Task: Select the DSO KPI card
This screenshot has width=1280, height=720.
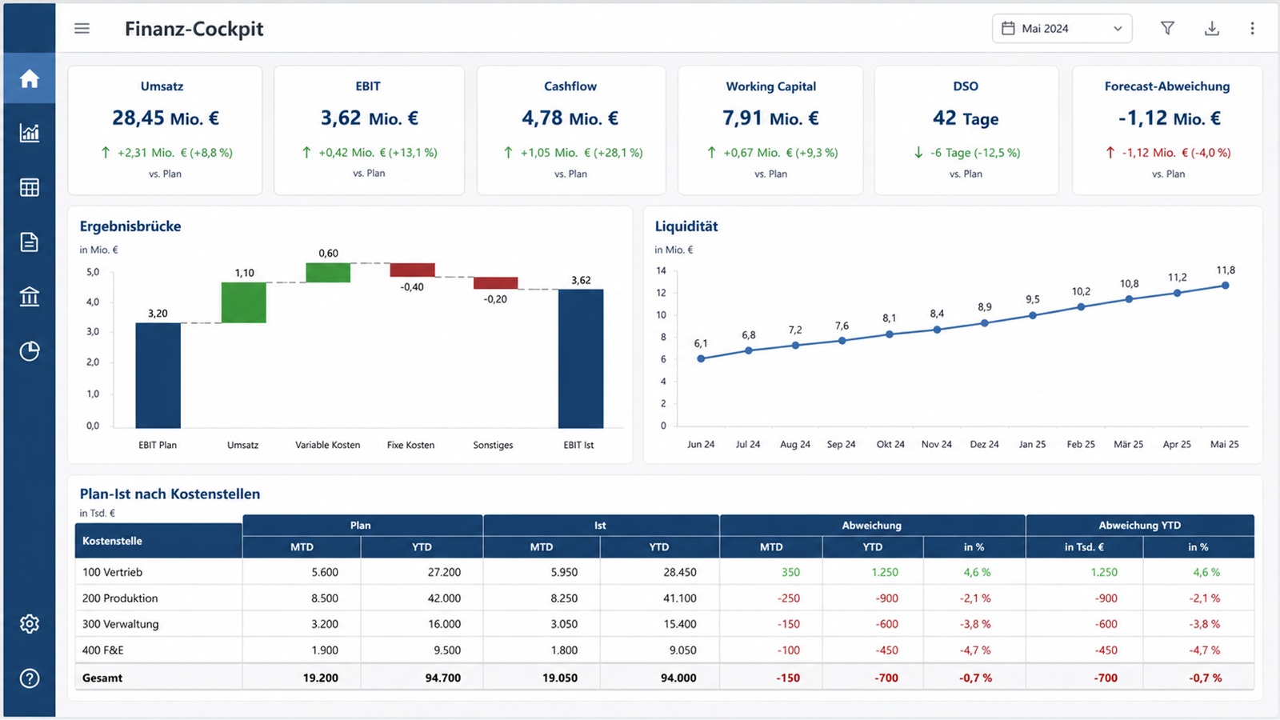Action: pyautogui.click(x=966, y=130)
